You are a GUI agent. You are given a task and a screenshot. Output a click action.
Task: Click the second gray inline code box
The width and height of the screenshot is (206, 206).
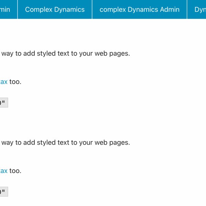pyautogui.click(x=3, y=192)
